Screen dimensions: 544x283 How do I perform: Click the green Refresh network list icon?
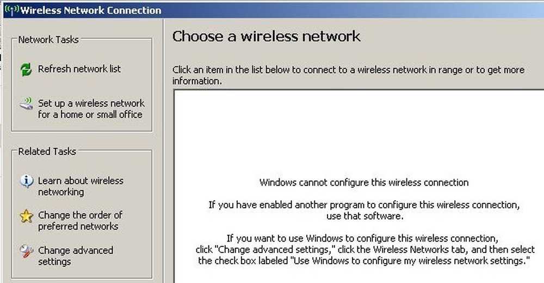[x=26, y=70]
